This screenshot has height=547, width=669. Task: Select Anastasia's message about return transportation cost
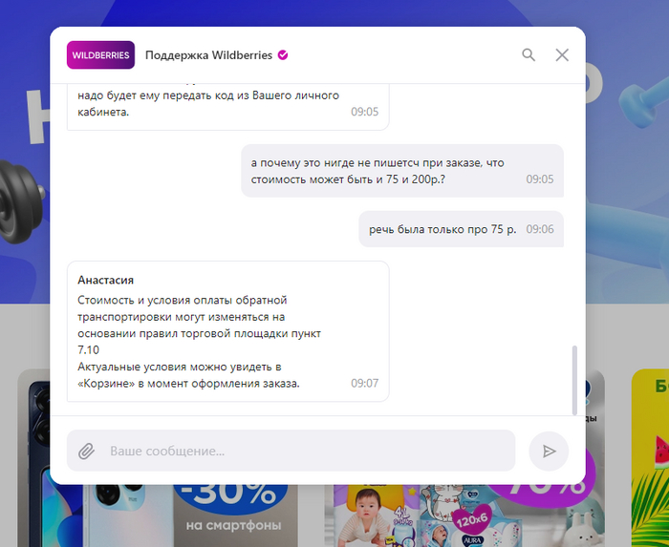(228, 331)
